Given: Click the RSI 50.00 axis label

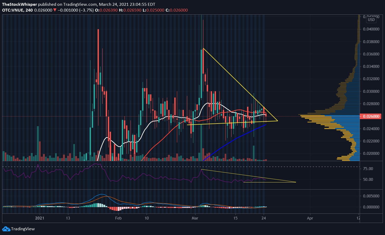Looking at the screenshot, I should pyautogui.click(x=368, y=179).
